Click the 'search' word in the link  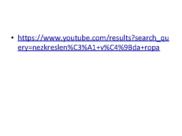(x=146, y=38)
